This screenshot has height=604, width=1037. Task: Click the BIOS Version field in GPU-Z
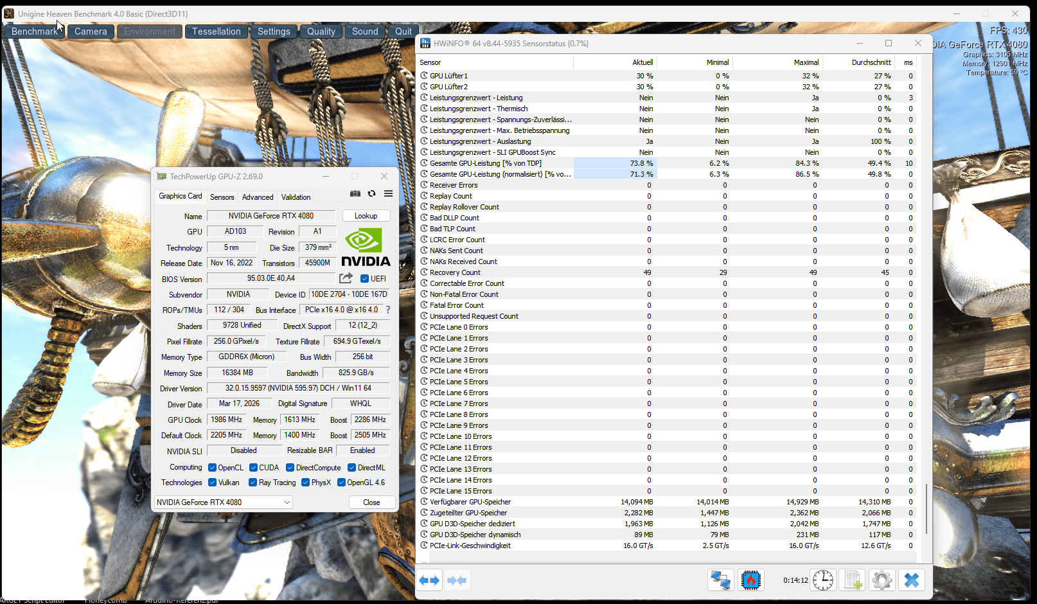(x=271, y=278)
